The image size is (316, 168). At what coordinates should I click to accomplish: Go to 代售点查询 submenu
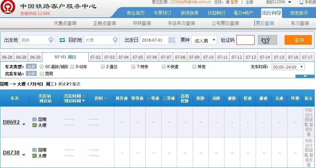[x=65, y=23]
